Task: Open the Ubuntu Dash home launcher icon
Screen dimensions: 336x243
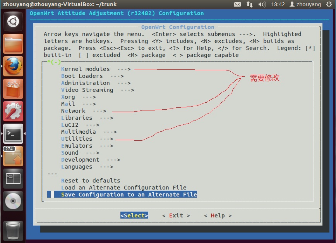Action: [x=13, y=21]
